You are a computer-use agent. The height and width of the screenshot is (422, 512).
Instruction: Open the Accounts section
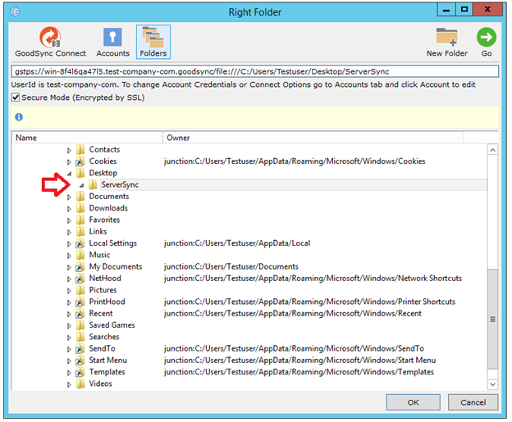(113, 37)
